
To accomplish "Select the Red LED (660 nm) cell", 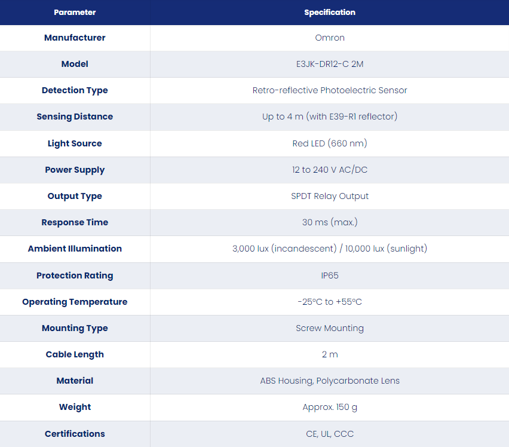I will point(330,143).
